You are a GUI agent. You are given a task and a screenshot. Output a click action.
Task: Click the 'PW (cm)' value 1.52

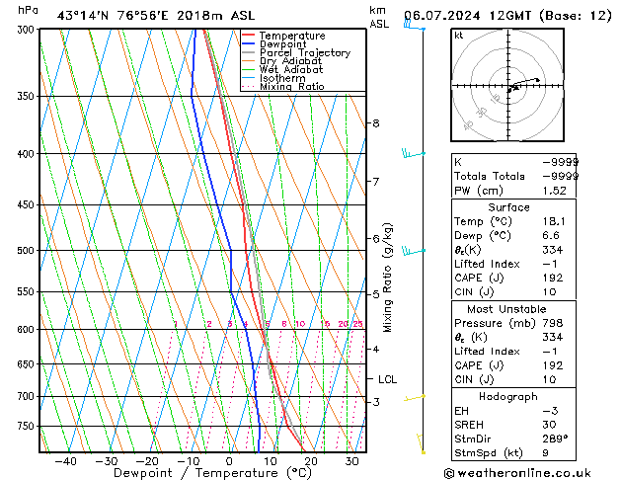pos(555,191)
